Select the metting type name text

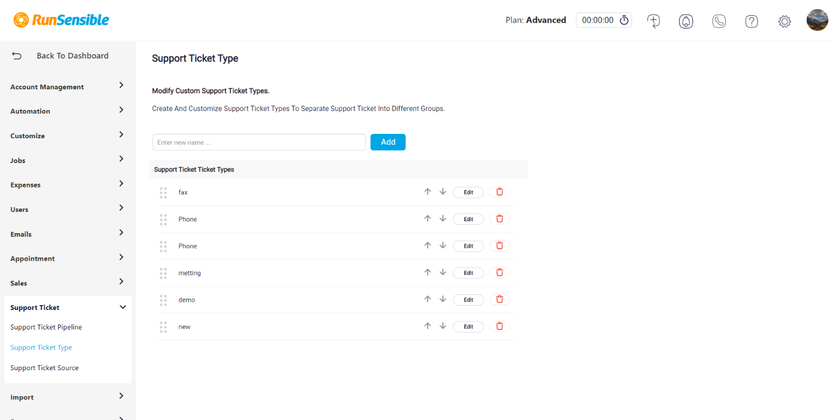point(189,273)
